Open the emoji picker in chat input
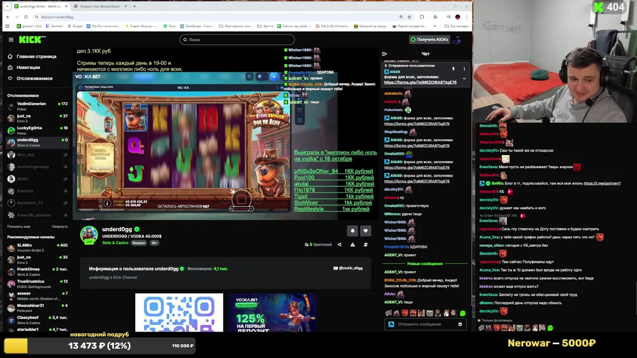The height and width of the screenshot is (358, 637). (460, 324)
